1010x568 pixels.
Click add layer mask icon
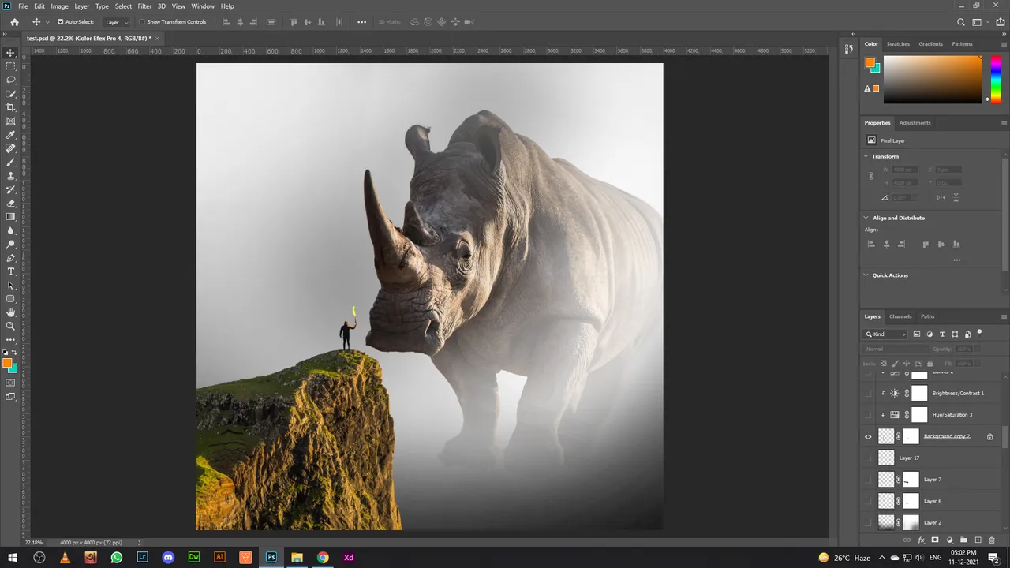point(935,540)
